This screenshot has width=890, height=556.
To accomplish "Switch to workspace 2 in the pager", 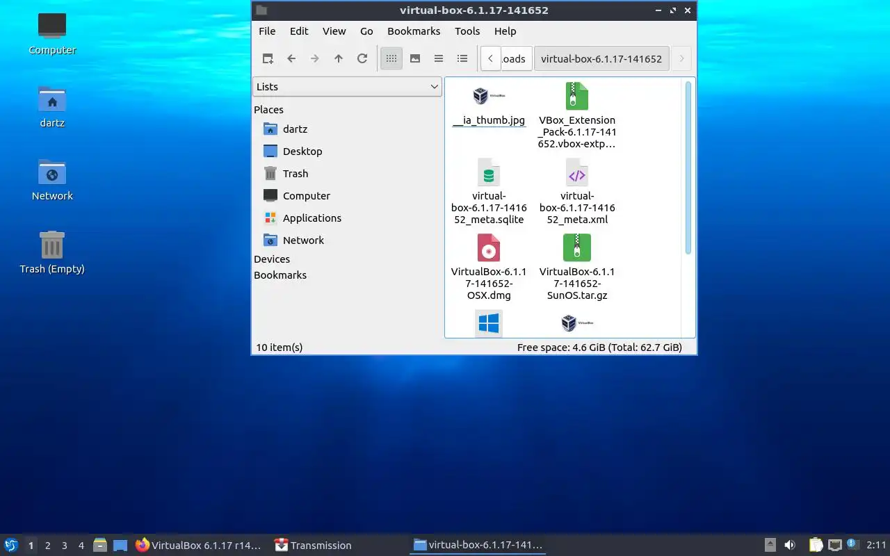I will (47, 546).
